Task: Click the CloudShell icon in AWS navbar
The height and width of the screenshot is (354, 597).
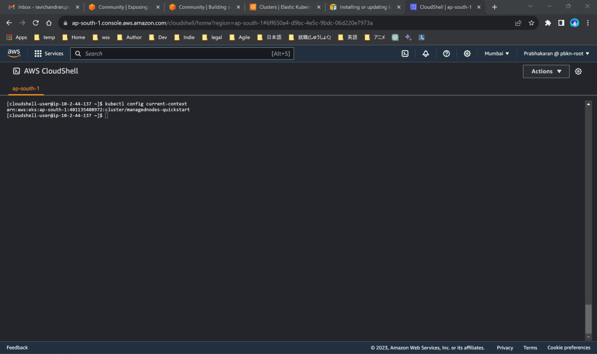Action: tap(405, 53)
